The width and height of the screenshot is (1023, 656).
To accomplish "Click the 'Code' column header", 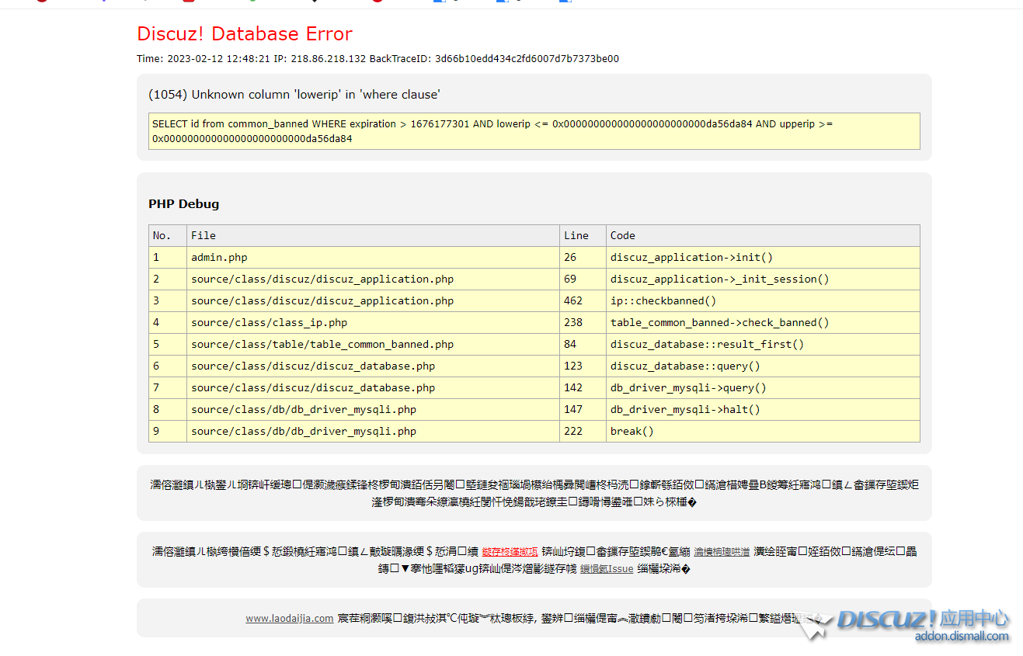I will click(x=763, y=235).
